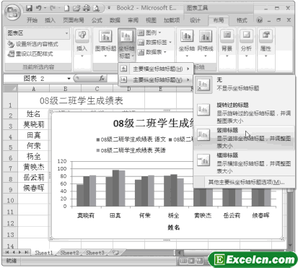
Task: Open 数据标签 data labels options
Action: pyautogui.click(x=154, y=43)
